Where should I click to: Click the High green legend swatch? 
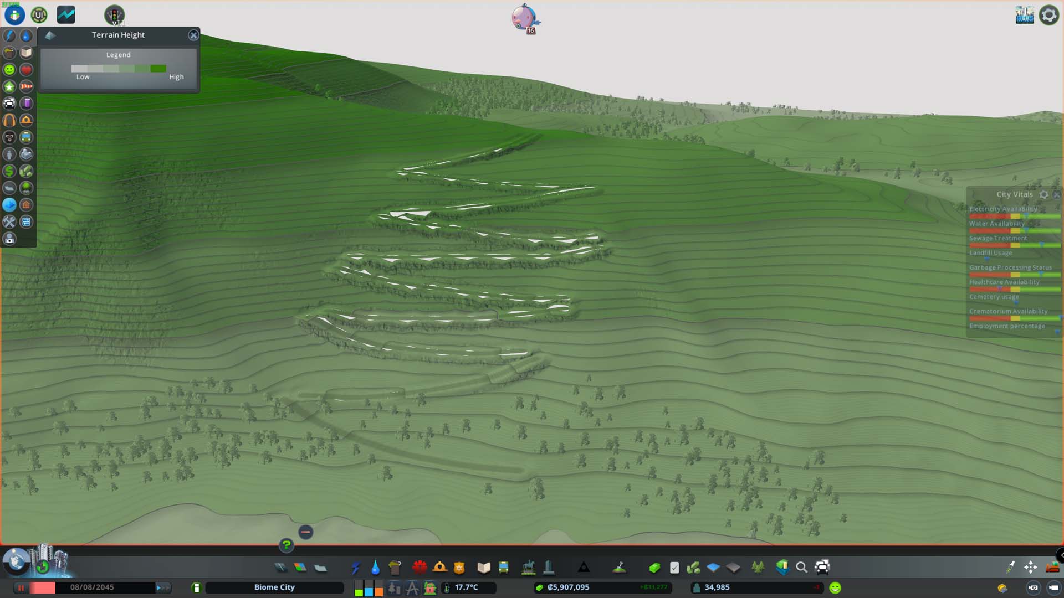[158, 69]
